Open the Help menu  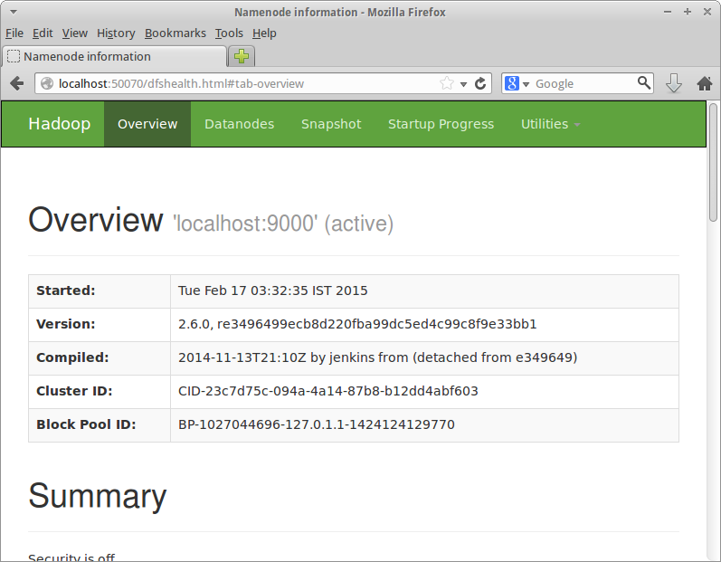click(264, 33)
